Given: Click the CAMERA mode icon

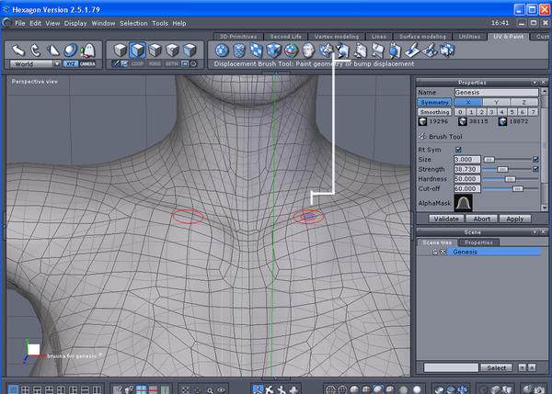Looking at the screenshot, I should pos(88,64).
